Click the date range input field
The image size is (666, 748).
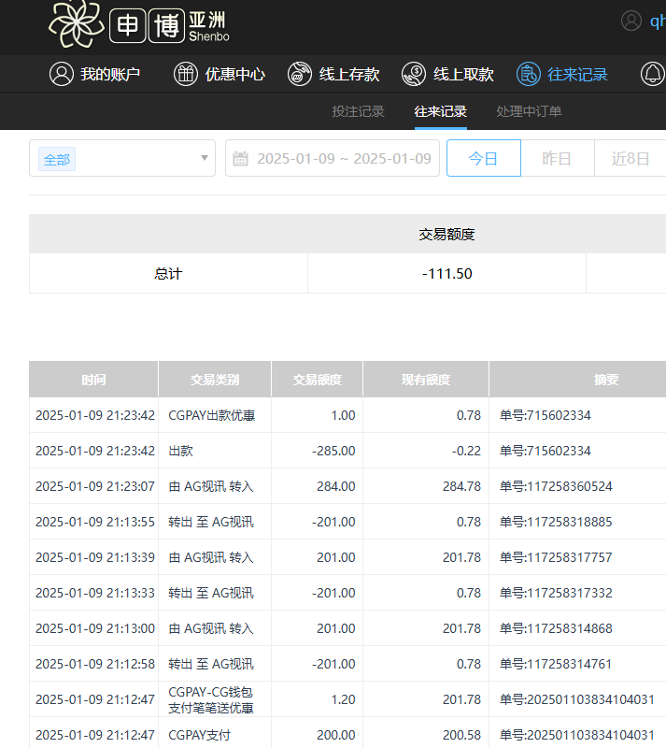pos(343,158)
